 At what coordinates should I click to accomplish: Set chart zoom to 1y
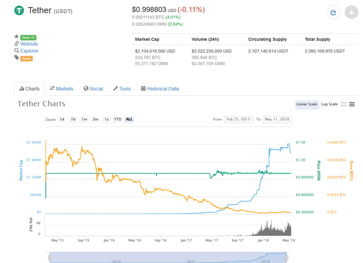pyautogui.click(x=106, y=119)
